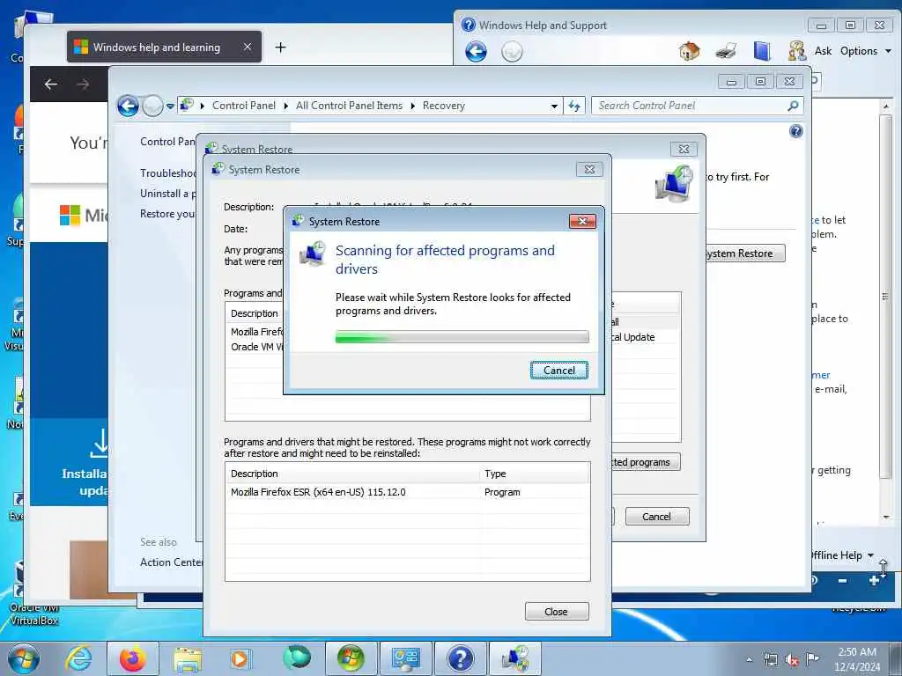Show hidden tray icons arrow
Image resolution: width=902 pixels, height=676 pixels.
click(x=749, y=659)
